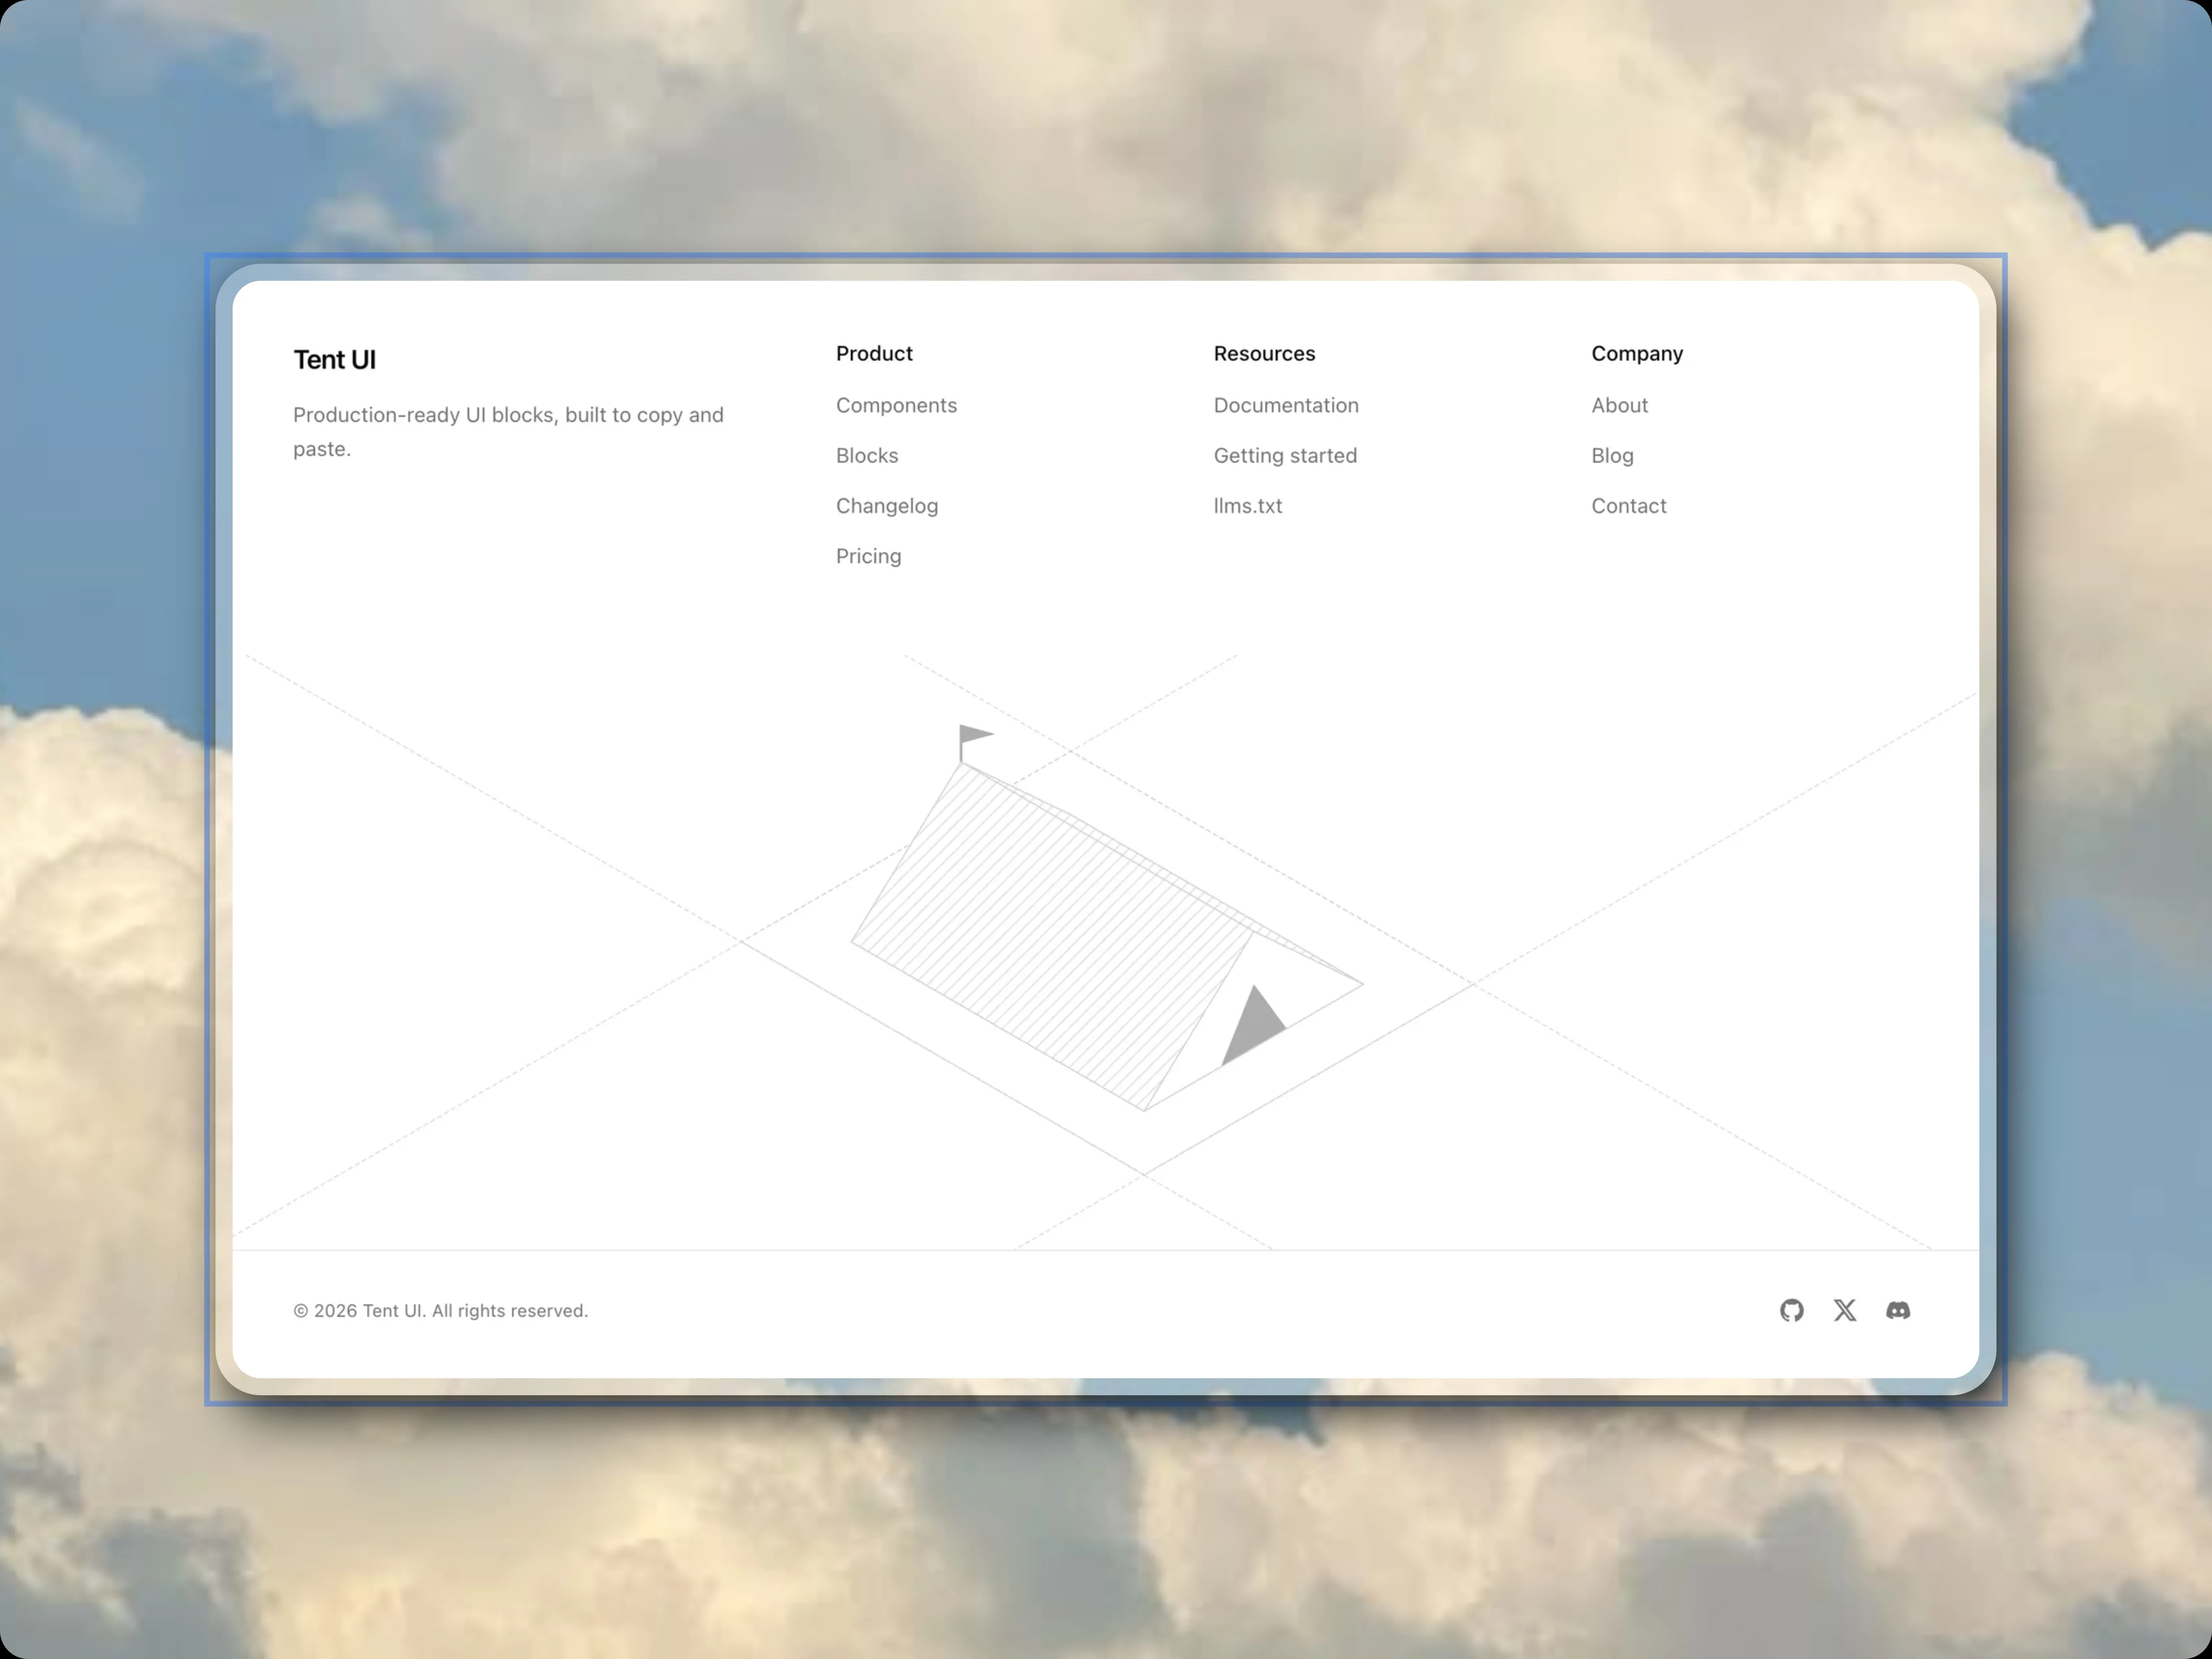This screenshot has height=1659, width=2212.
Task: Open the Documentation link
Action: (1286, 405)
